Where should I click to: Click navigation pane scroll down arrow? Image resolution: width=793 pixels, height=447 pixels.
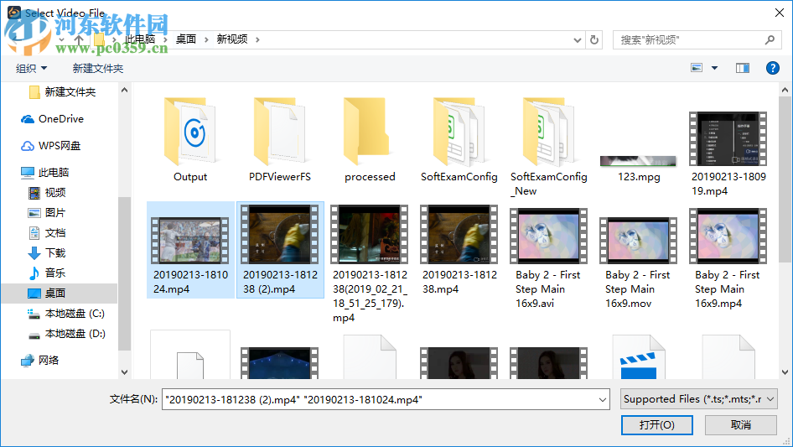[124, 372]
